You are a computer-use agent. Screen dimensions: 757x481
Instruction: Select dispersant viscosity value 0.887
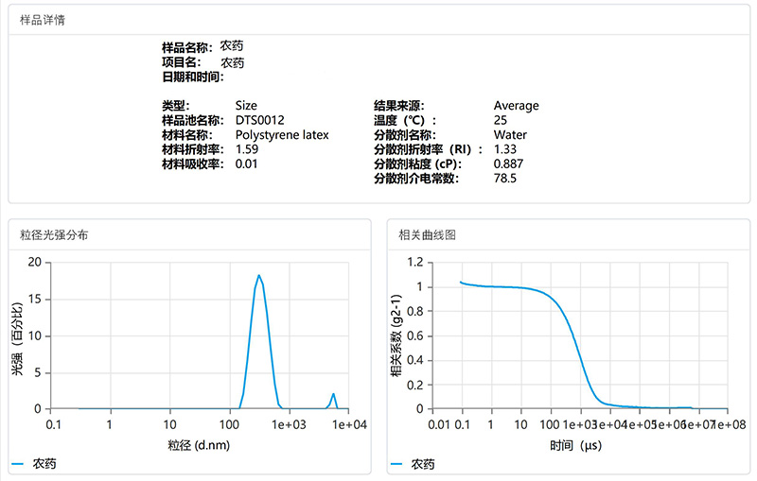[x=508, y=163]
